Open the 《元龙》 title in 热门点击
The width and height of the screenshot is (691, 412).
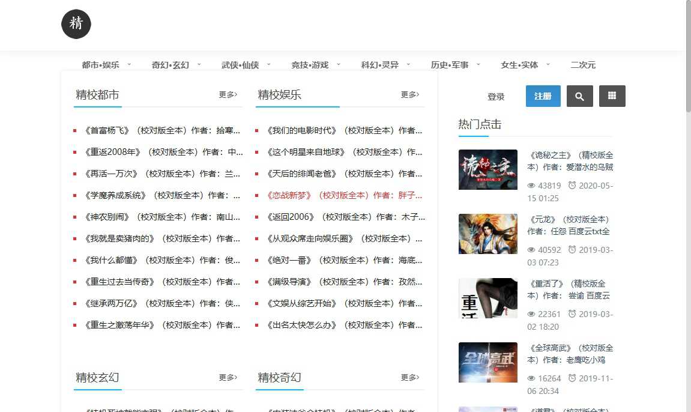coord(569,226)
